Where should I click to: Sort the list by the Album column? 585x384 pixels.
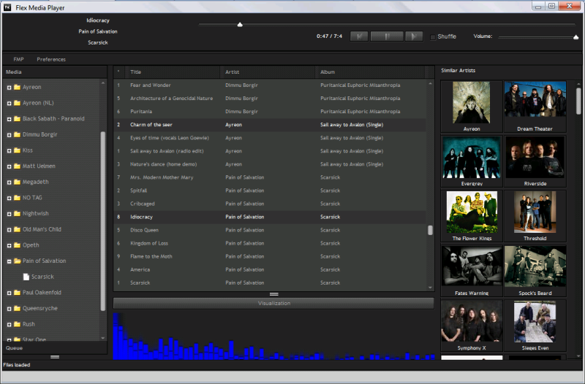(x=371, y=72)
